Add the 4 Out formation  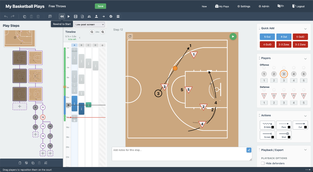click(x=284, y=37)
